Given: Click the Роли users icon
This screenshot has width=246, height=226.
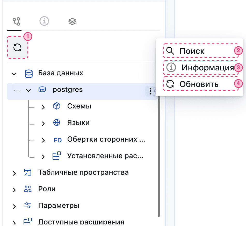Looking at the screenshot, I should (x=28, y=189).
